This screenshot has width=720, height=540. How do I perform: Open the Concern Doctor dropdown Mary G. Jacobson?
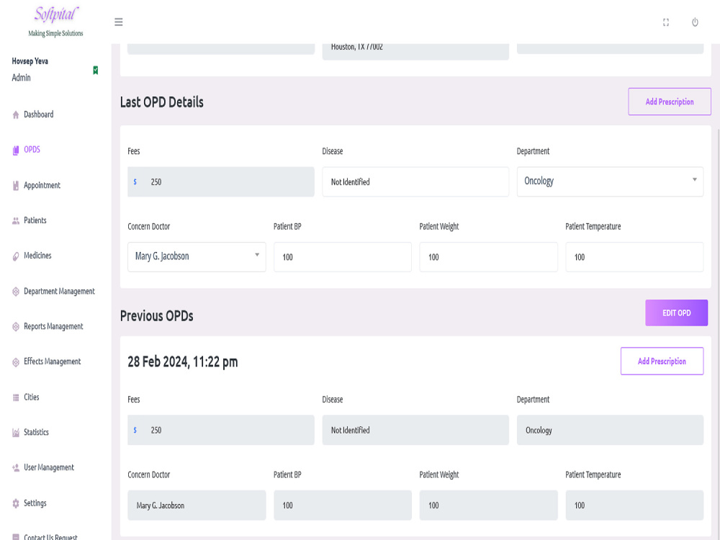(x=197, y=257)
